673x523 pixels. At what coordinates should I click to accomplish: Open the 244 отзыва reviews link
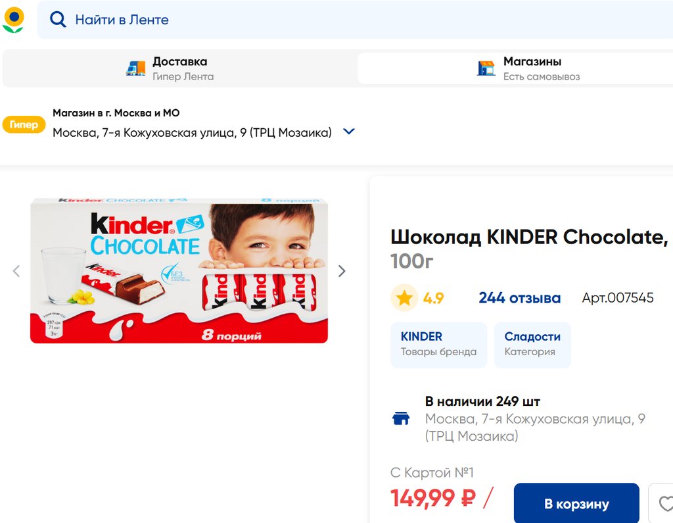[519, 298]
